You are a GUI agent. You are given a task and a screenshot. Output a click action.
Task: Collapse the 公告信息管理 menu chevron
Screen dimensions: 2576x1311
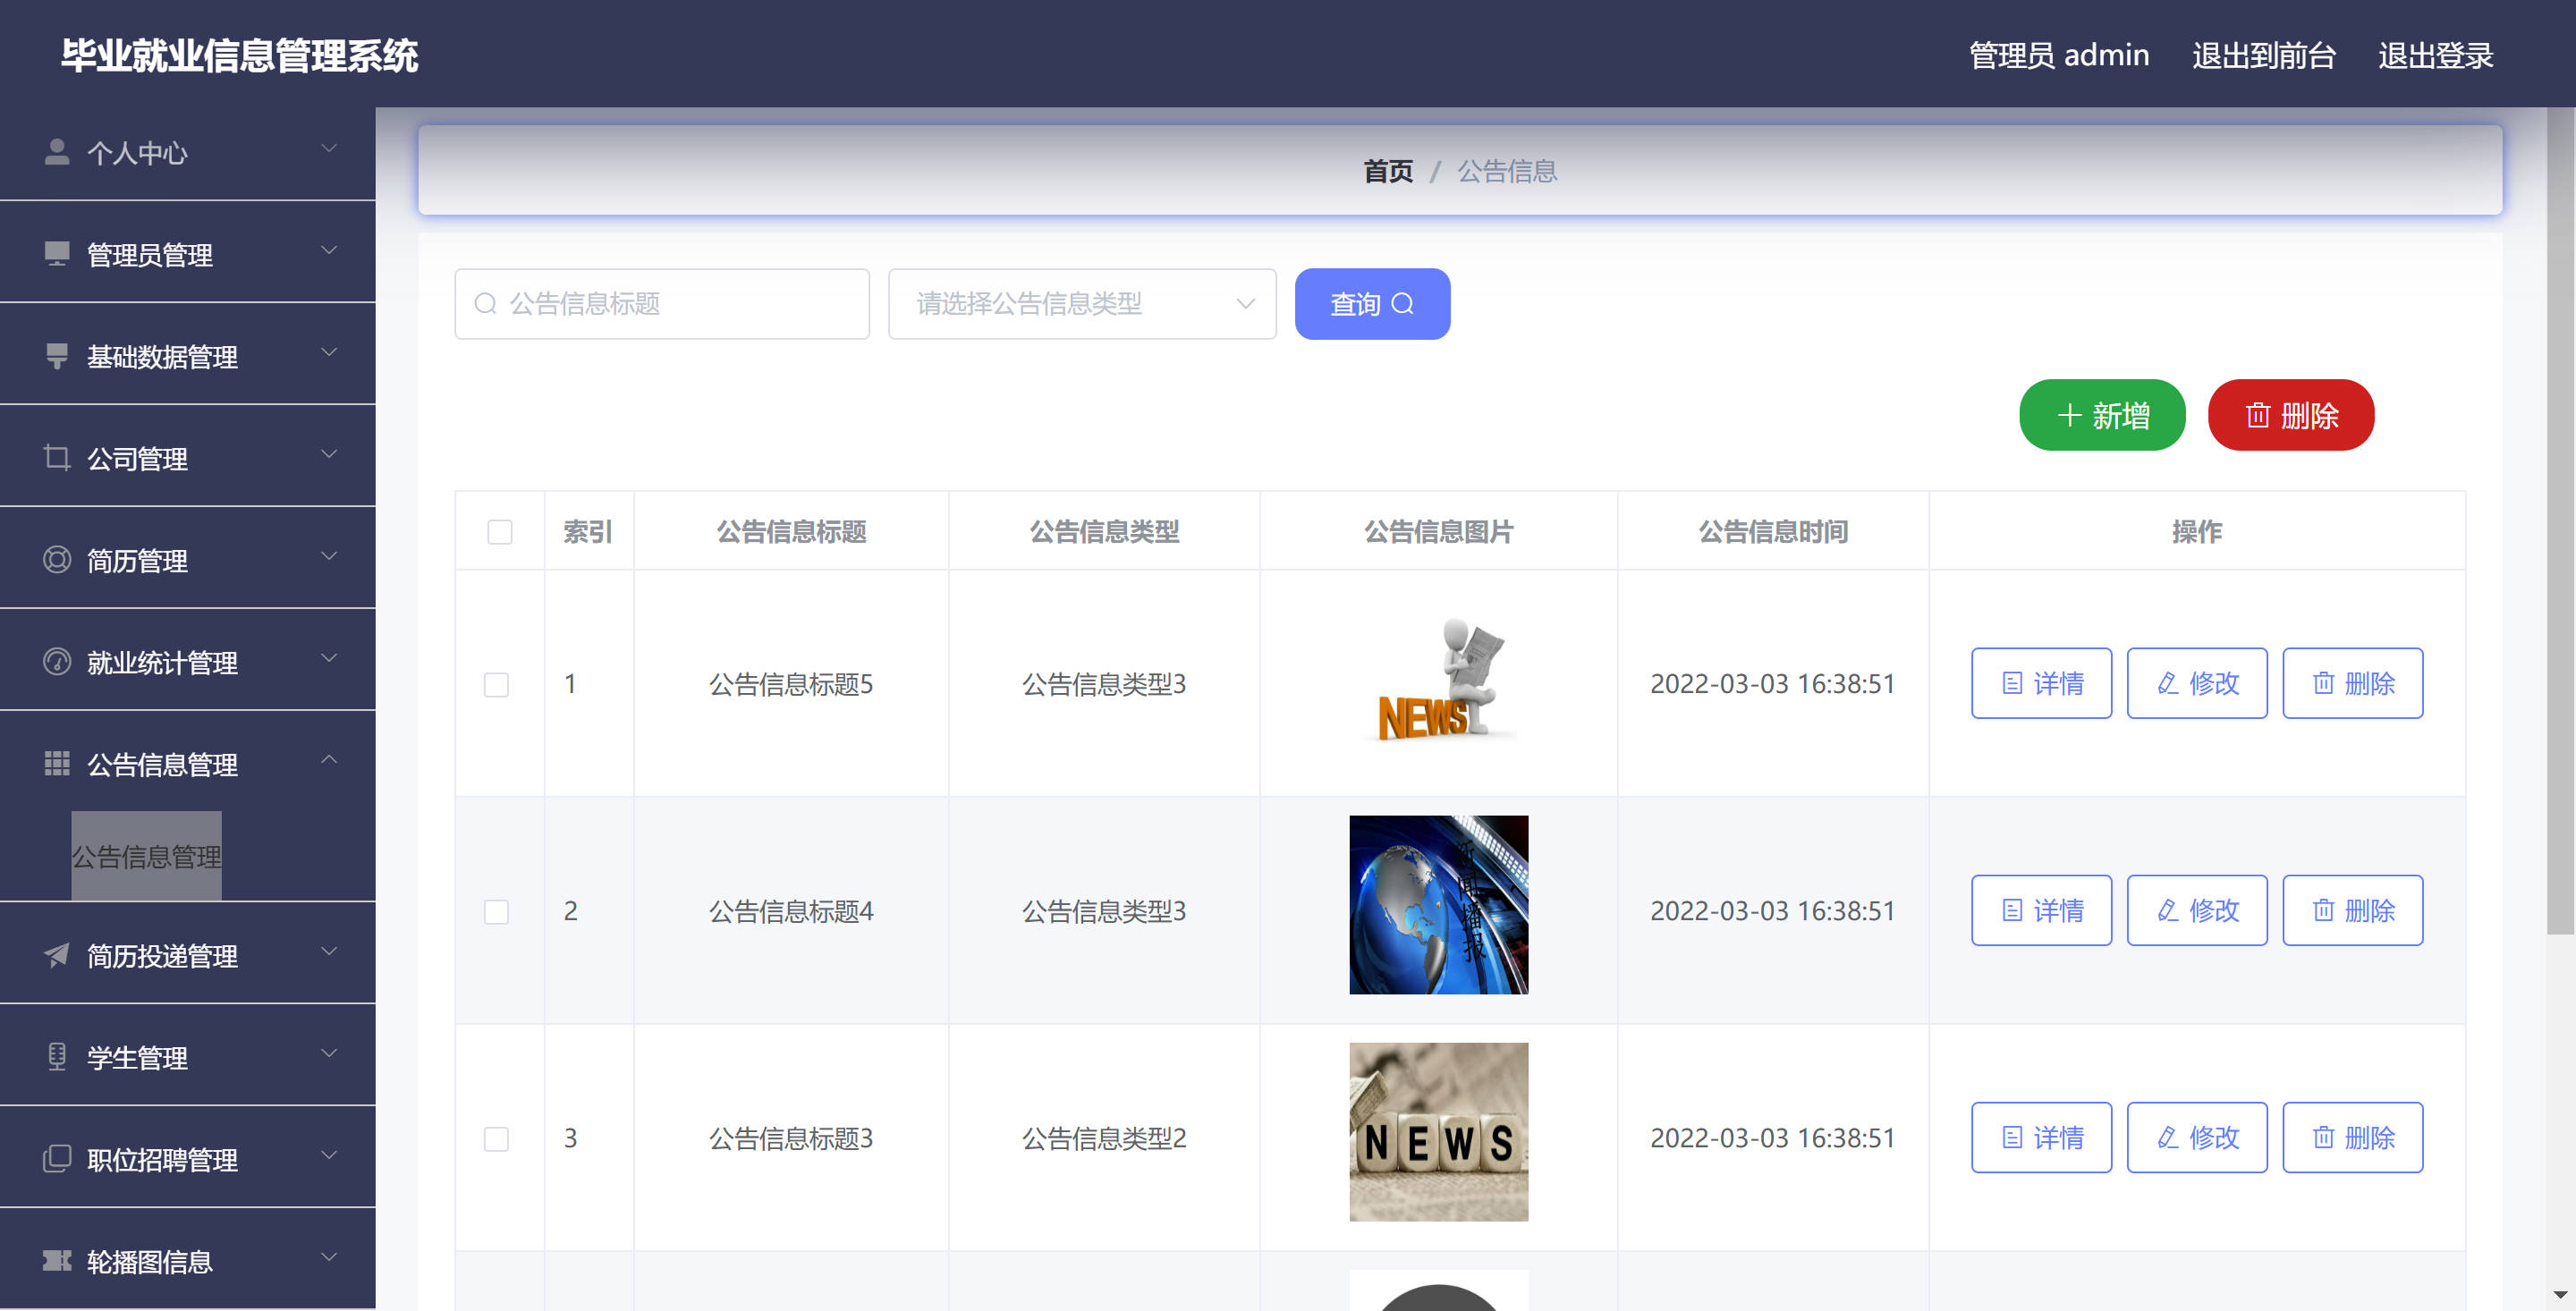[x=329, y=760]
